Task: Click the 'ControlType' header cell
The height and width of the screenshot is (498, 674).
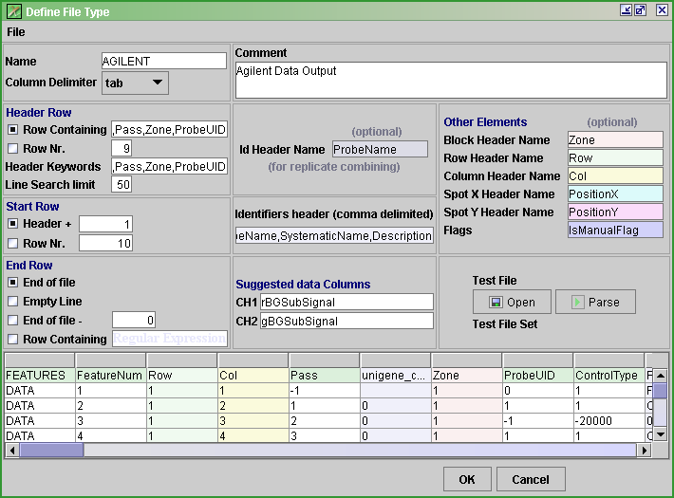Action: [x=608, y=375]
